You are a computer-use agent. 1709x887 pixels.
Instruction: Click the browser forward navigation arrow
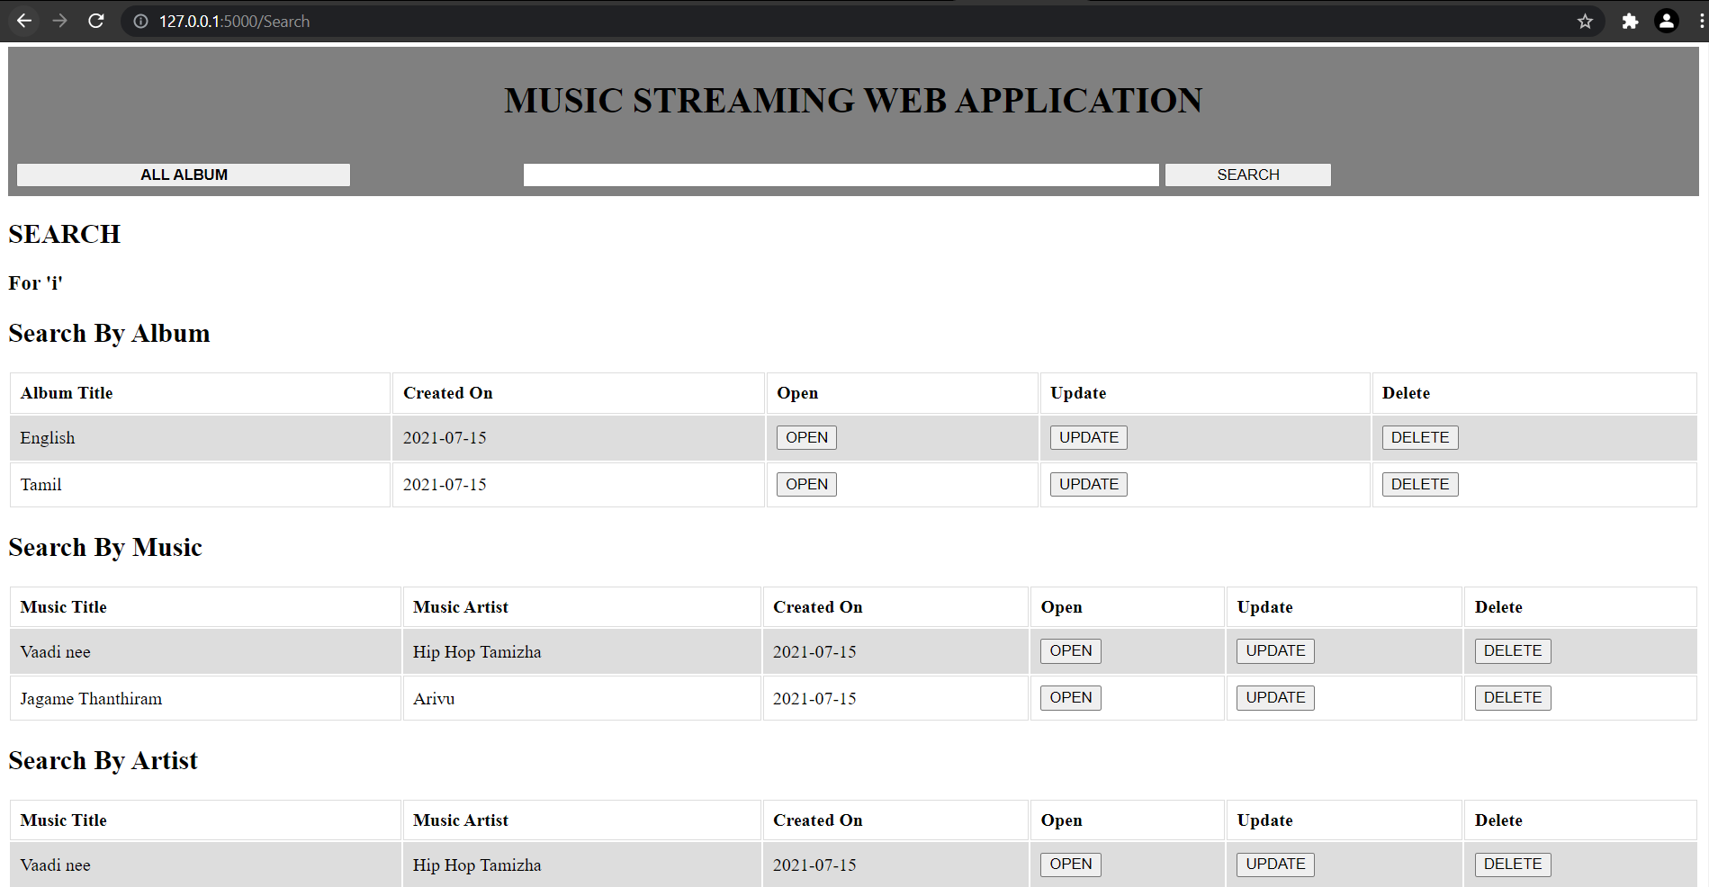tap(59, 21)
